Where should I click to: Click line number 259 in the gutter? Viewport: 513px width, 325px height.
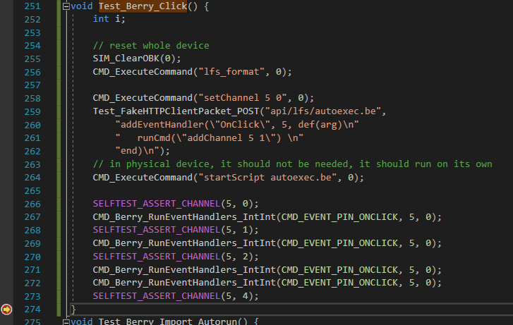tap(32, 111)
